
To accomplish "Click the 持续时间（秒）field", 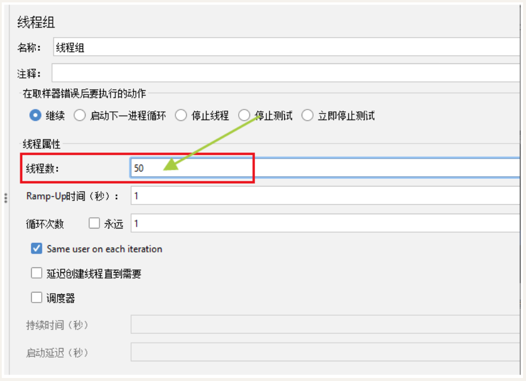I will coord(326,324).
